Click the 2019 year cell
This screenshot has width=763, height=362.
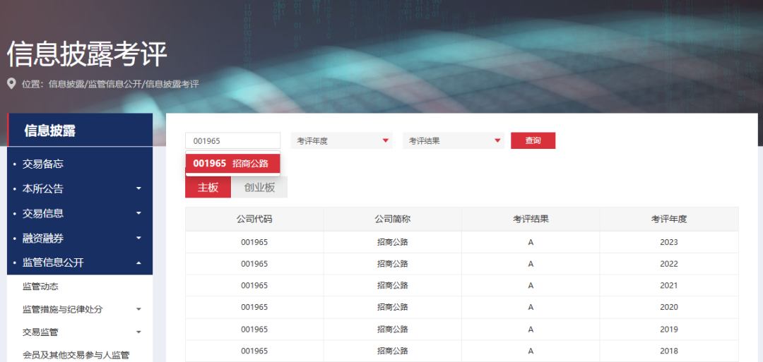669,329
